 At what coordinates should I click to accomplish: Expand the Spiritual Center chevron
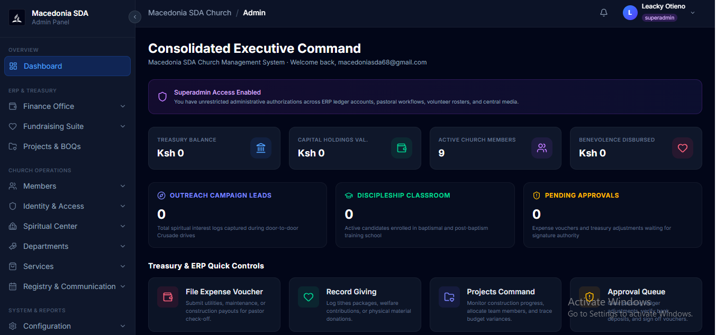[x=123, y=226]
